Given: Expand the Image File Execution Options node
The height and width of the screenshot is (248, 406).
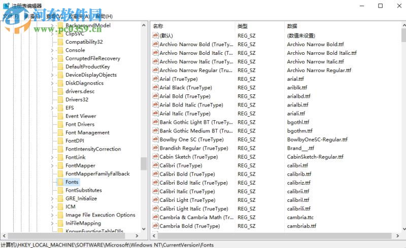Looking at the screenshot, I should [x=52, y=215].
